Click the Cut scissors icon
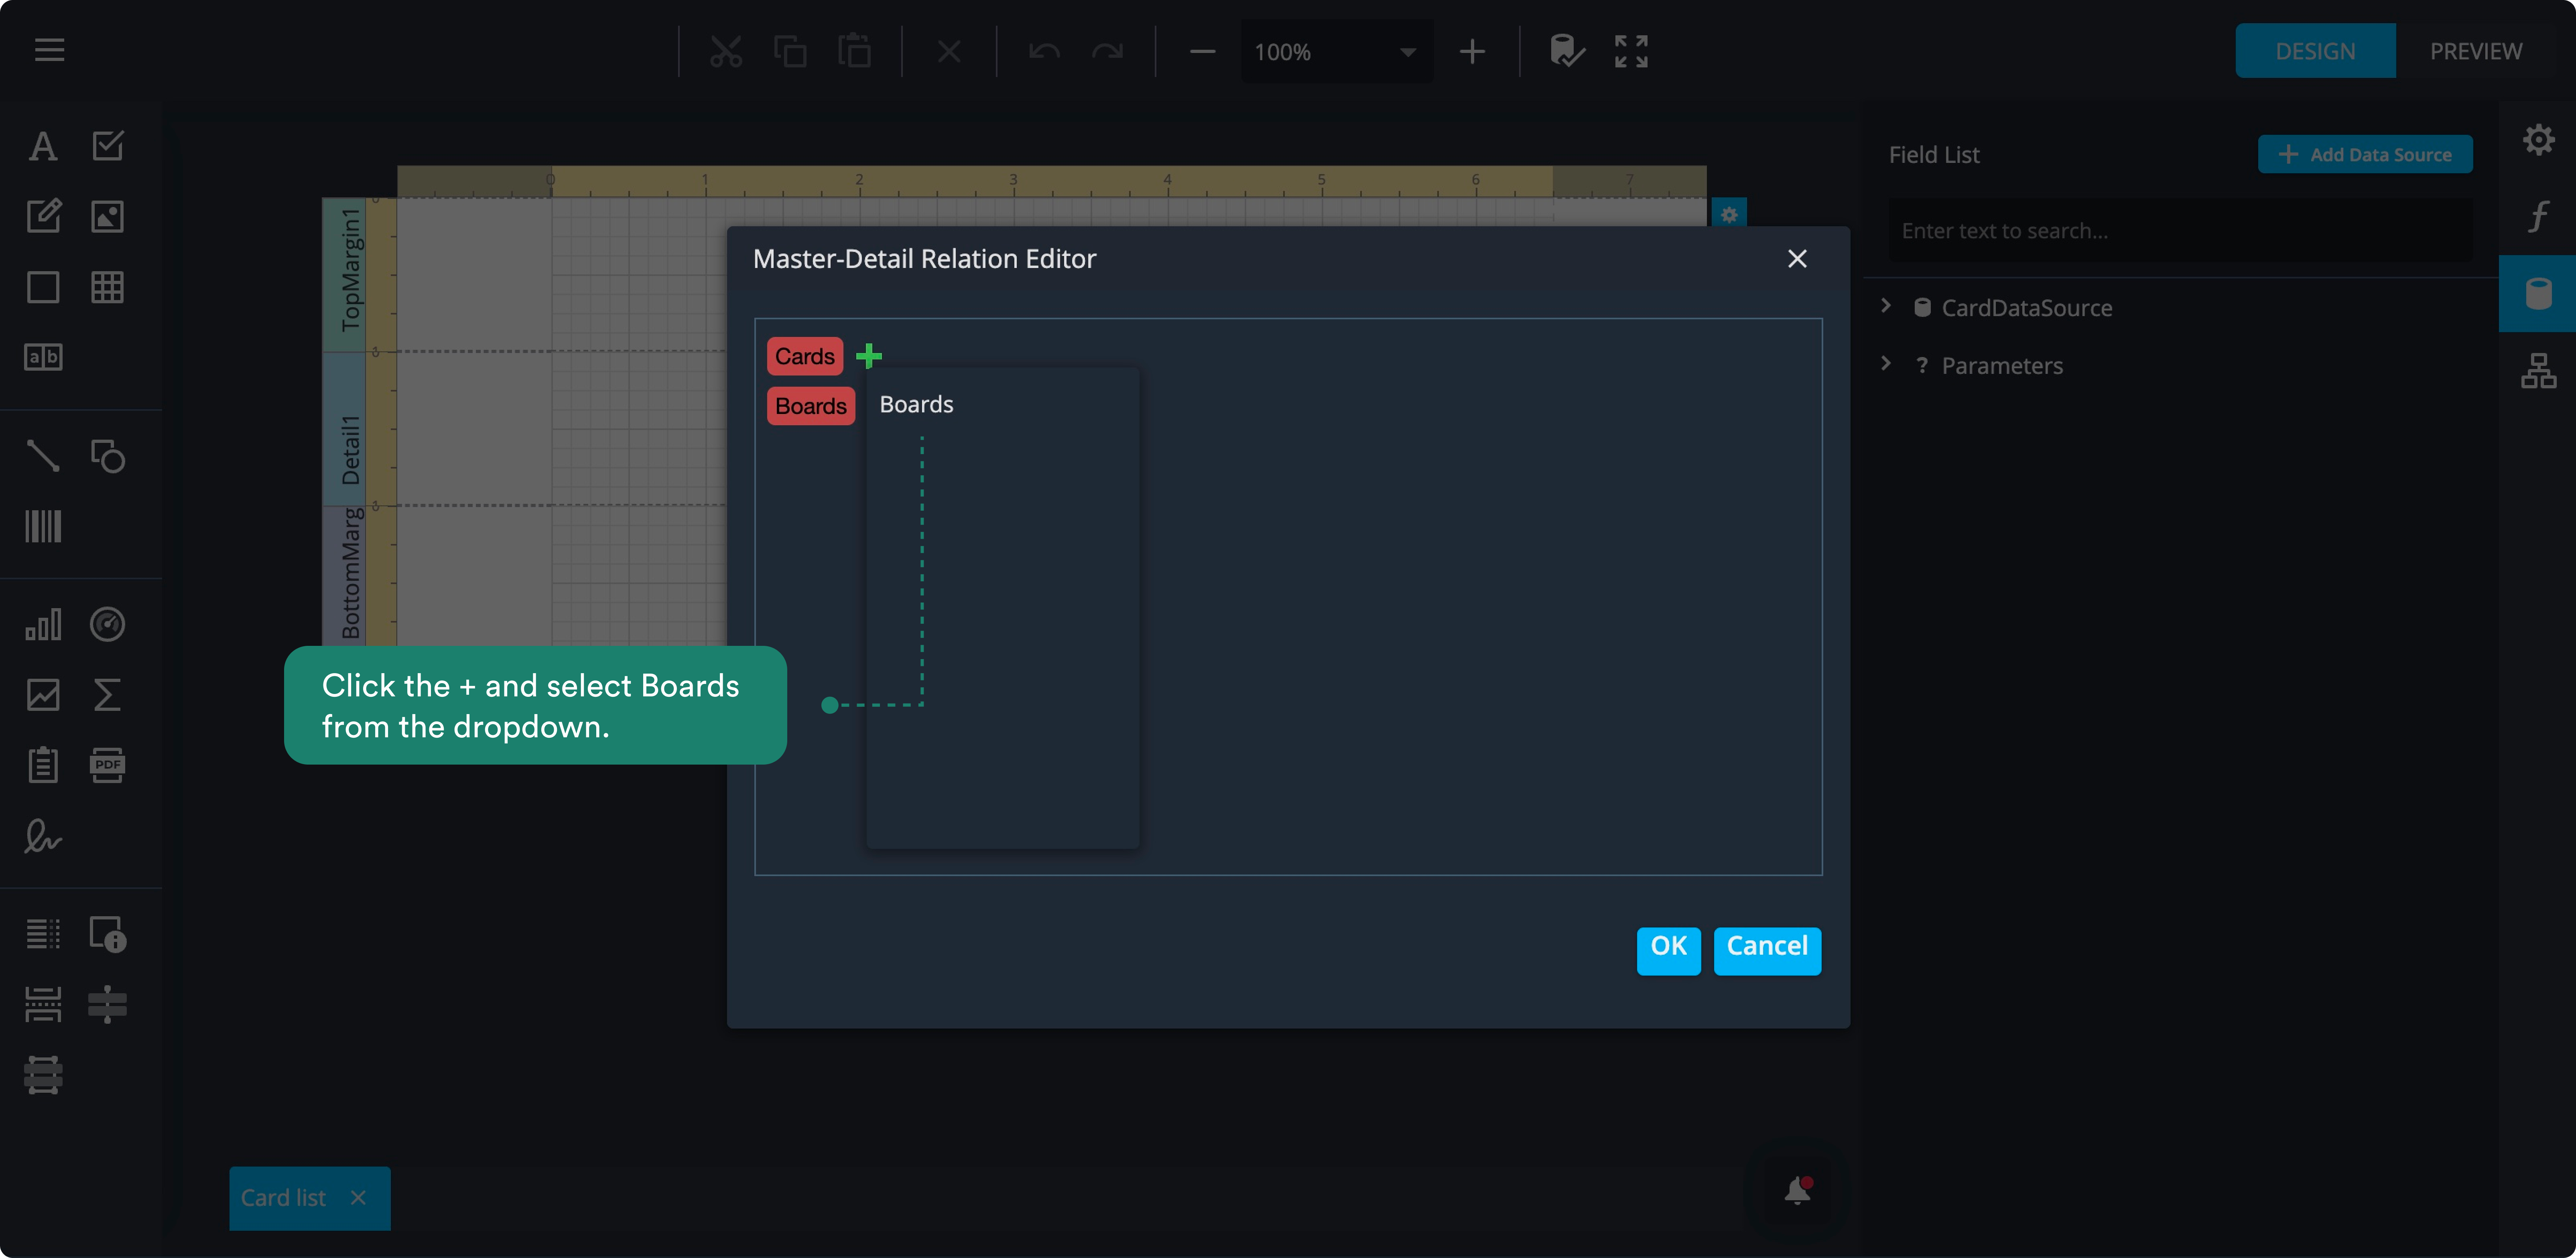This screenshot has width=2576, height=1258. [726, 51]
